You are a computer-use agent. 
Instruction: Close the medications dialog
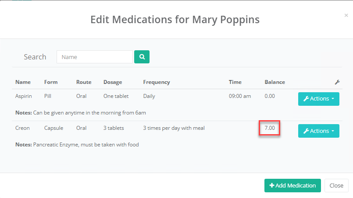pos(336,185)
